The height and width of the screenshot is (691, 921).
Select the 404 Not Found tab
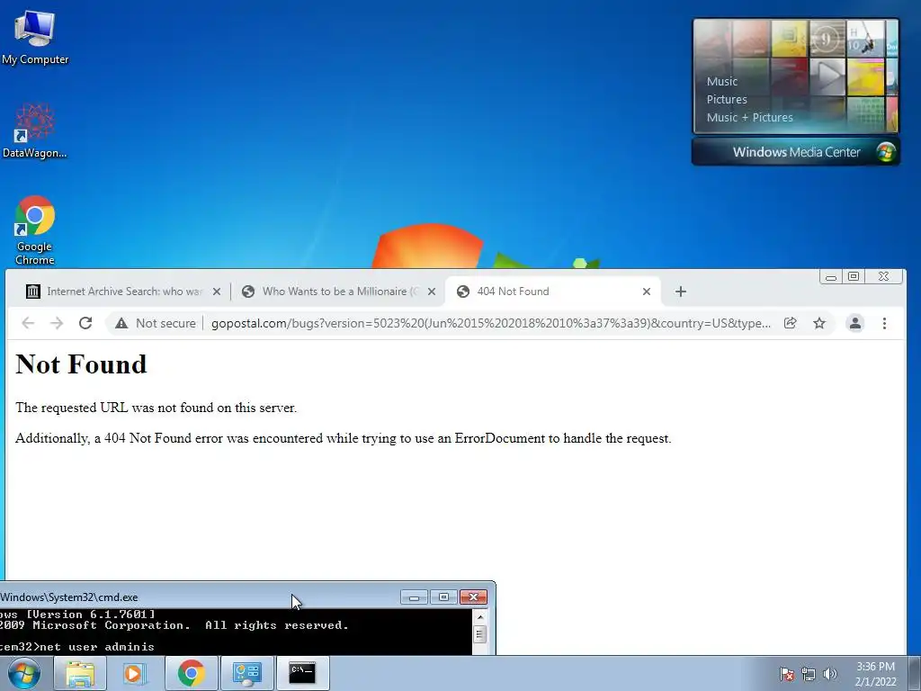click(x=552, y=292)
